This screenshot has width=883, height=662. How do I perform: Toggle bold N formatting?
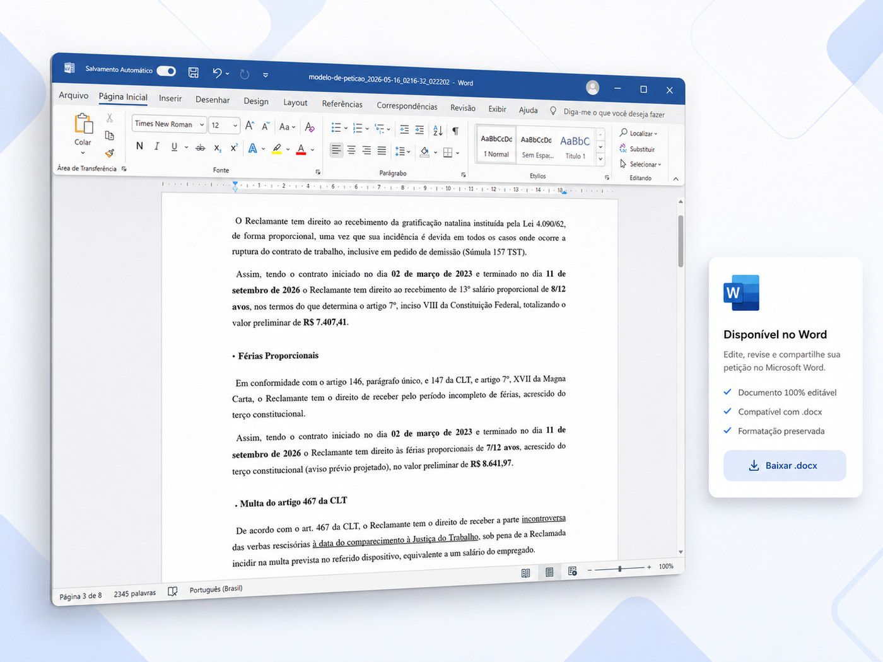139,146
